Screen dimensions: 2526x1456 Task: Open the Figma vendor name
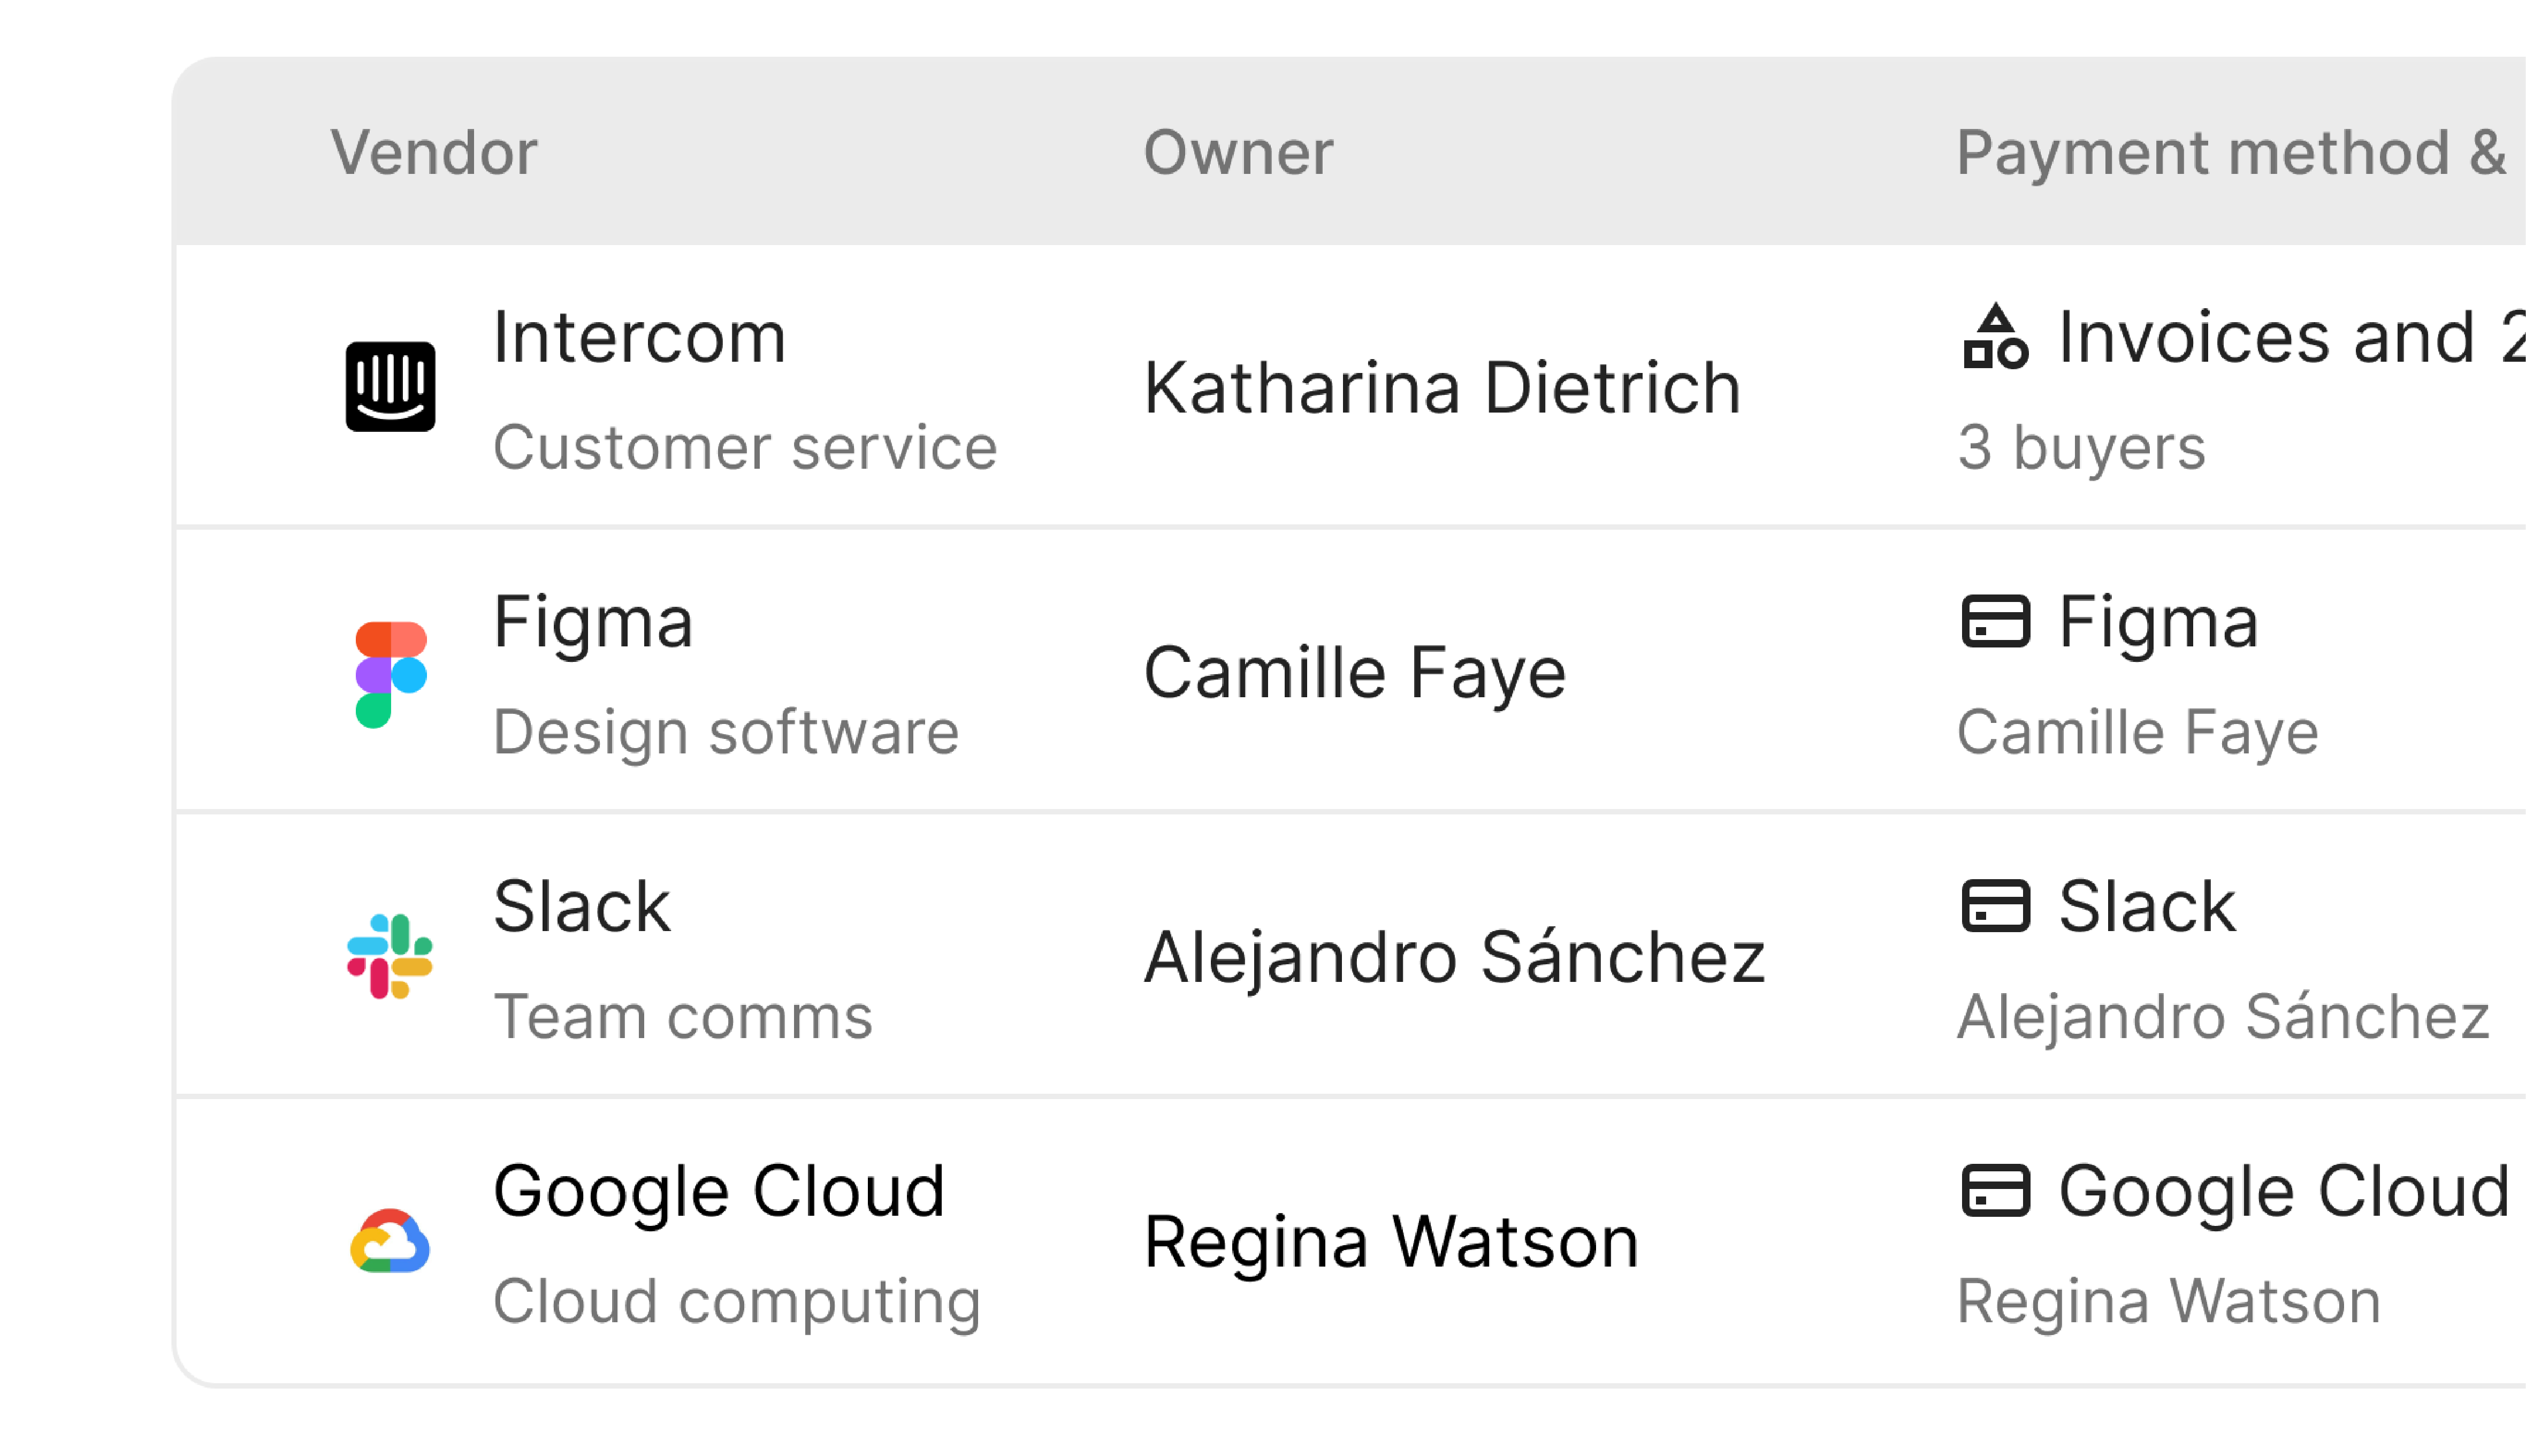593,622
